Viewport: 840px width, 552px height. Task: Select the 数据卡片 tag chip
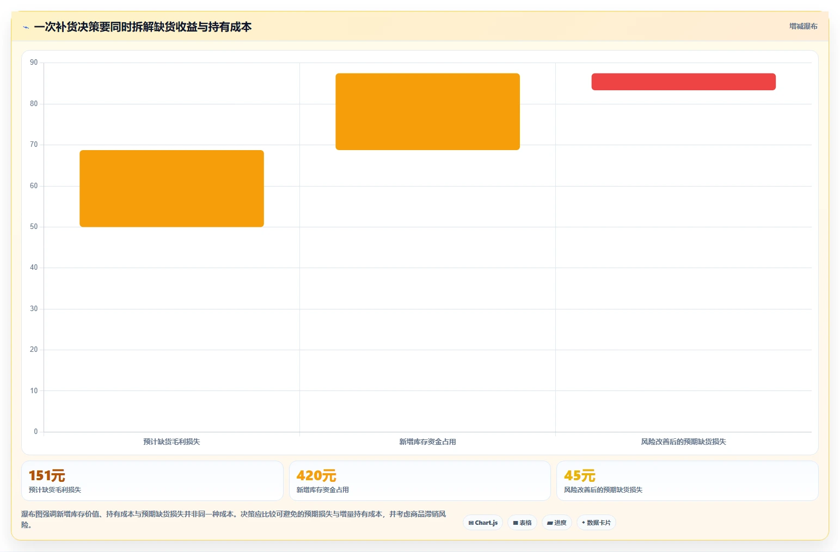596,523
